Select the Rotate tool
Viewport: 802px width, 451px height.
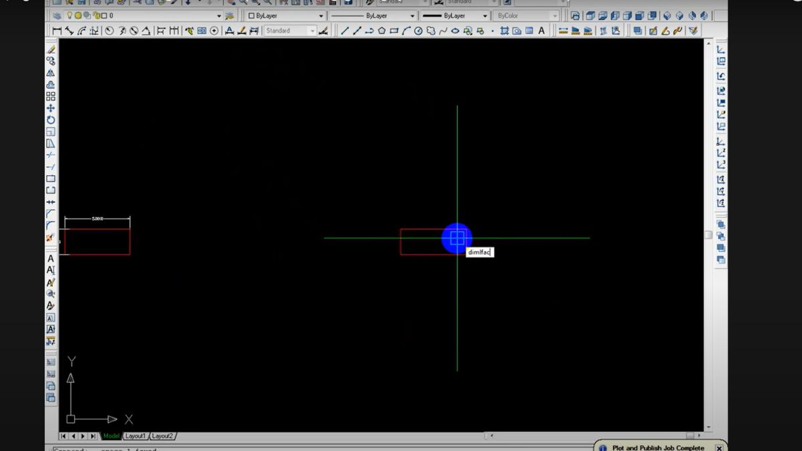pyautogui.click(x=51, y=120)
